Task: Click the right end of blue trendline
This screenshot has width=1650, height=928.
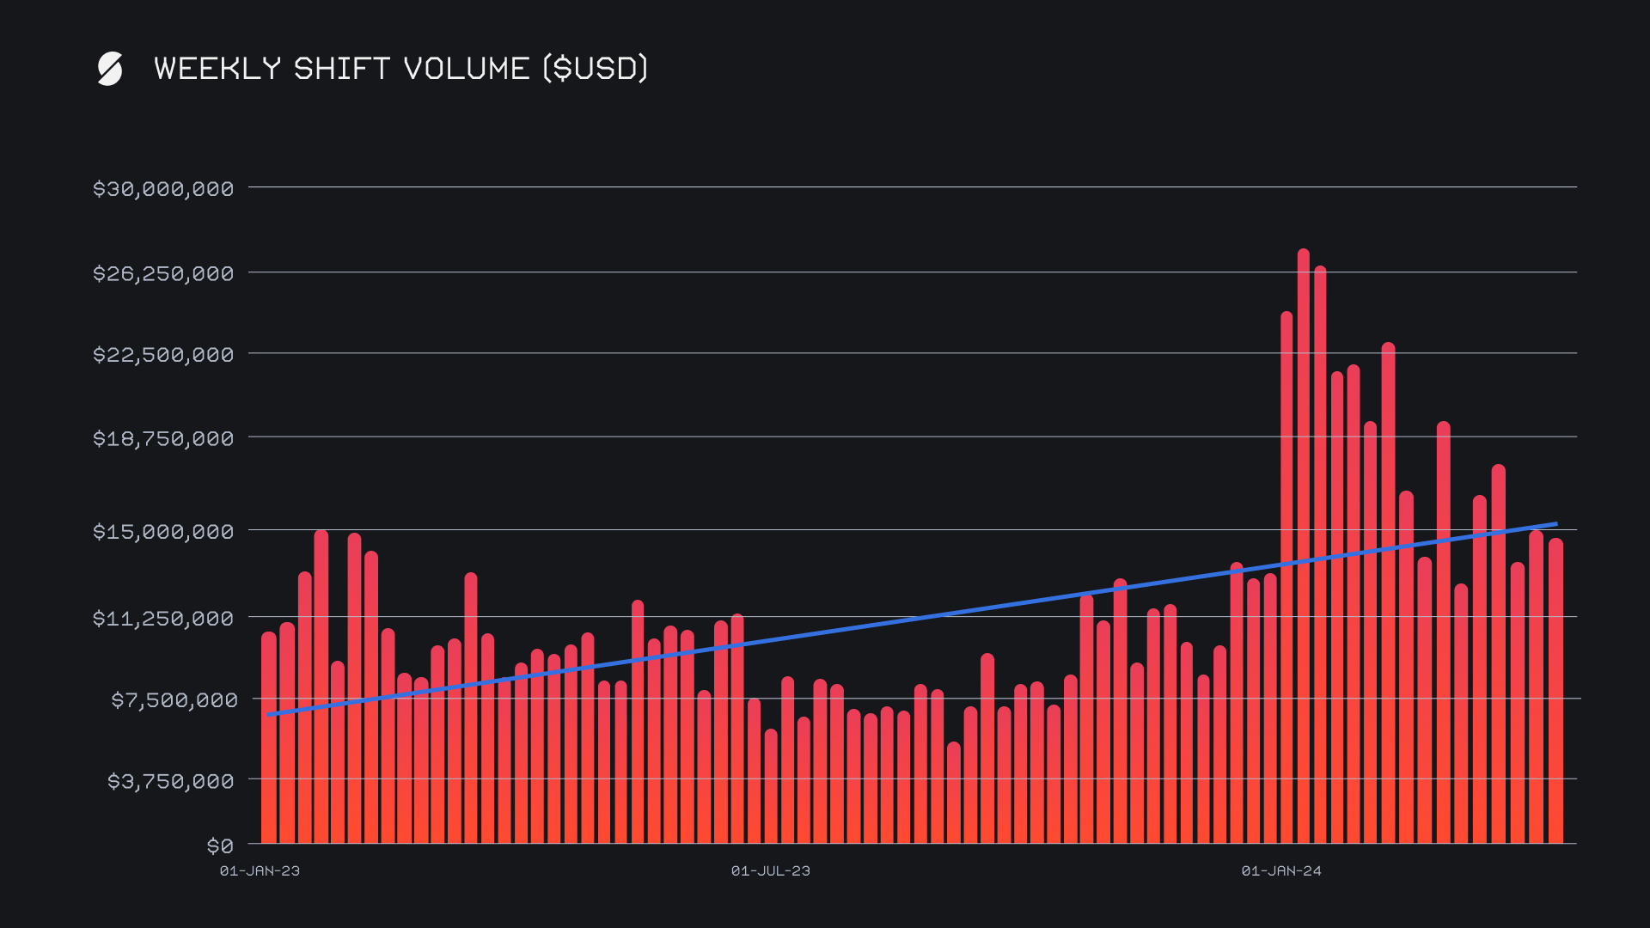Action: coord(1555,524)
